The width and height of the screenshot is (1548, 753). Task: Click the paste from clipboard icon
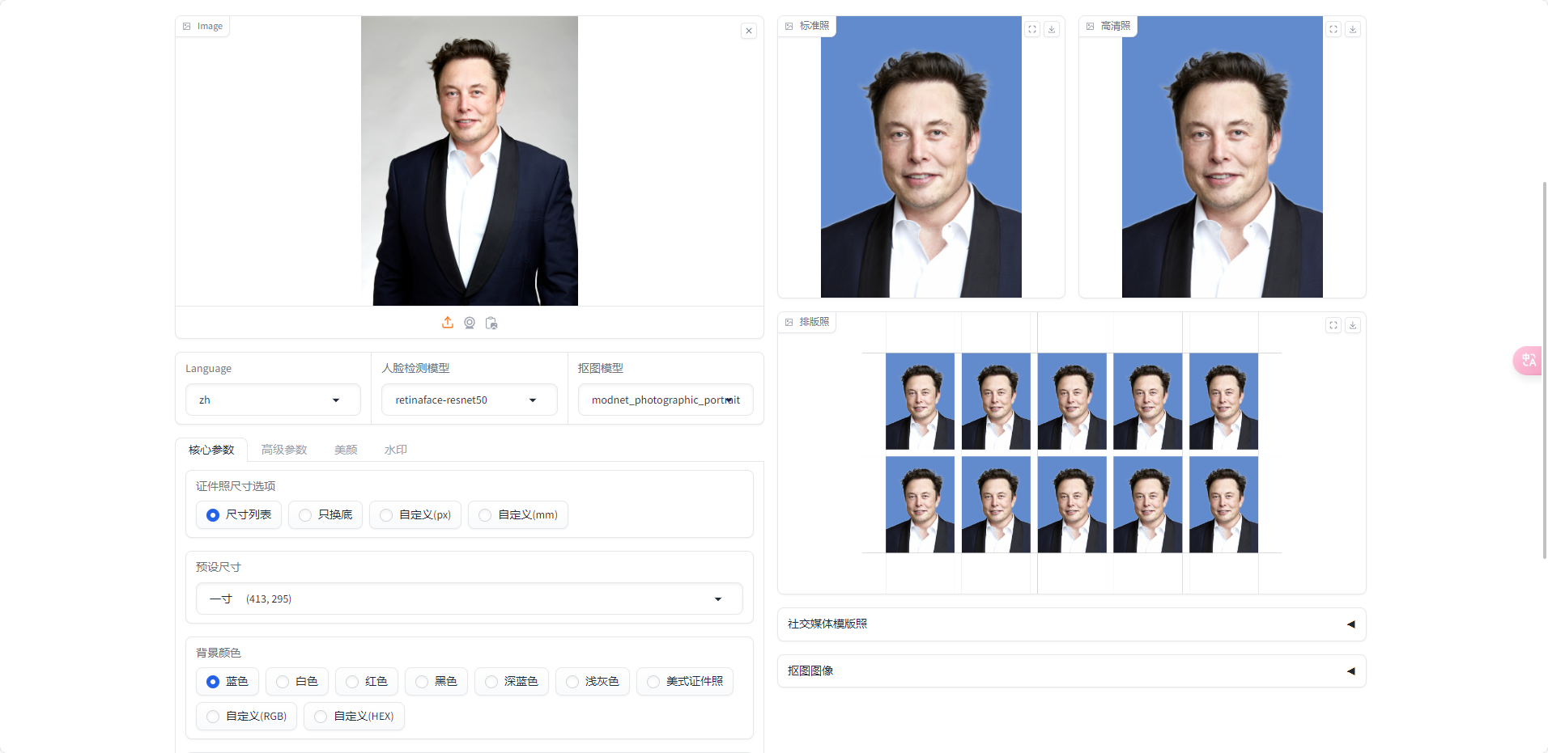pos(491,323)
